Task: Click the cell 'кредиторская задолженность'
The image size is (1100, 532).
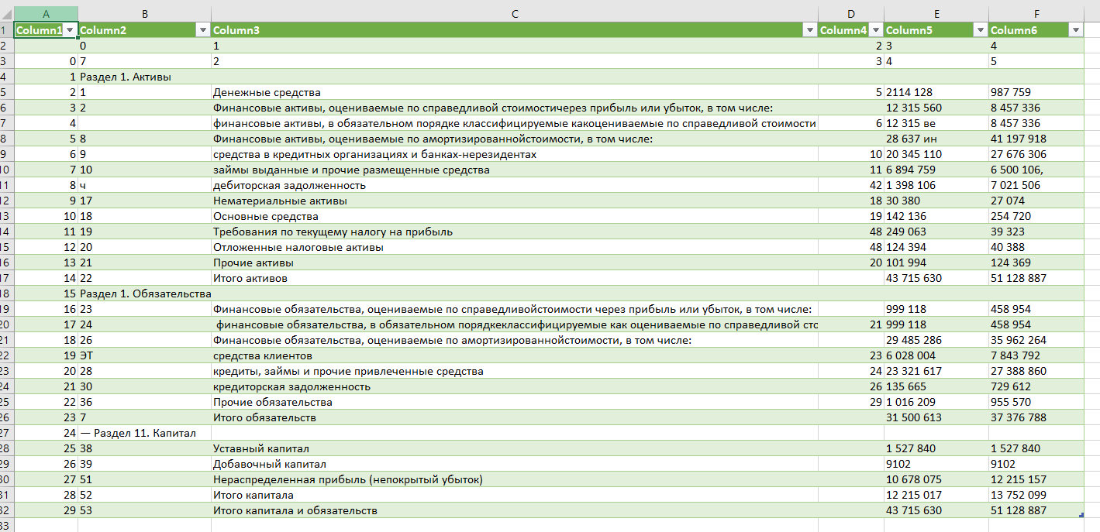Action: click(x=515, y=386)
